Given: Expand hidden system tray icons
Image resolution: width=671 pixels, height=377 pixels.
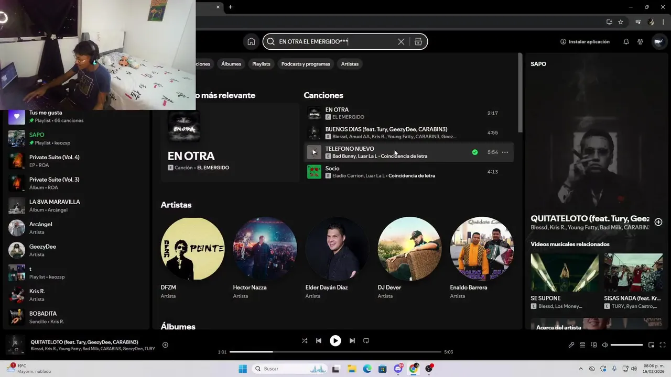Looking at the screenshot, I should [580, 369].
